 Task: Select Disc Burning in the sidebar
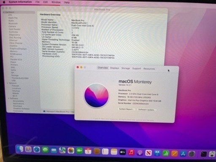coord(15,38)
